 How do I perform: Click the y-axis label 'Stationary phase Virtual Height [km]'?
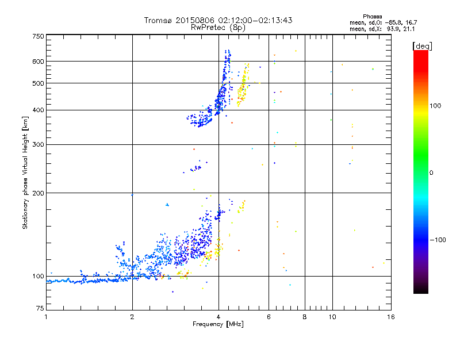(25, 172)
